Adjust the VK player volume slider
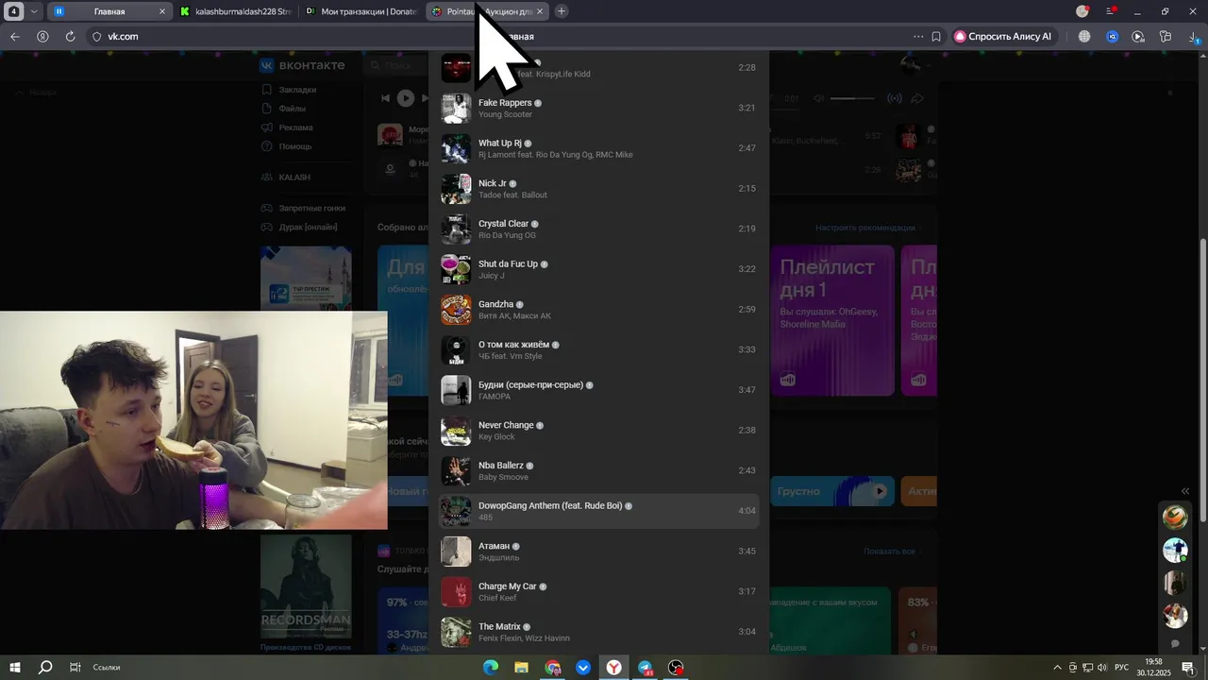 [852, 98]
